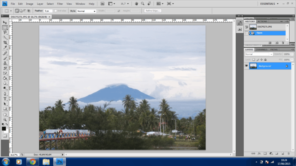
Task: Choose Add to selection mode
Action: pos(21,11)
